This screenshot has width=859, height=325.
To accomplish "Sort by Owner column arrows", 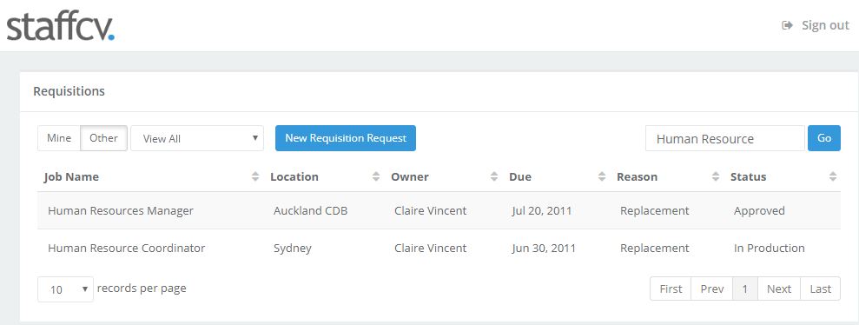I will coord(494,176).
